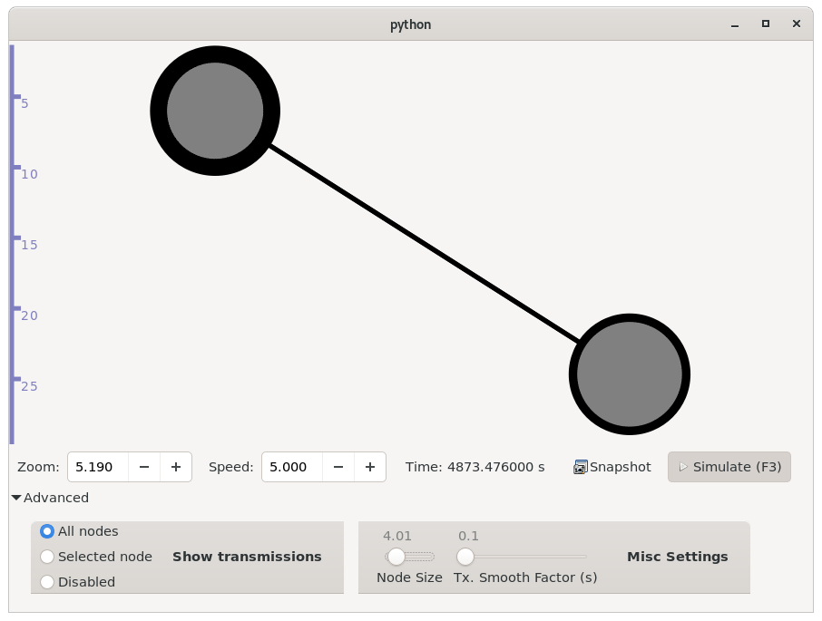Click the Snapshot text label
Screen dimensions: 822x621
pyautogui.click(x=621, y=467)
